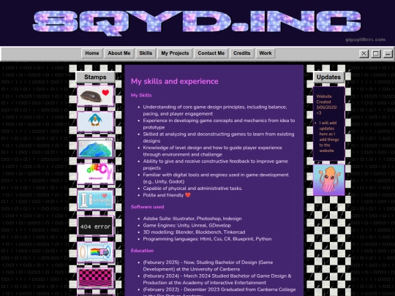Click the square maximize icon in nav bar

[376, 54]
